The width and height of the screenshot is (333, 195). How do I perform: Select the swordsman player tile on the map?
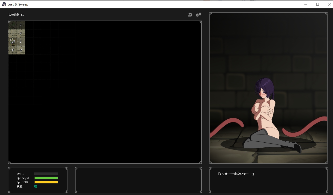click(13, 42)
